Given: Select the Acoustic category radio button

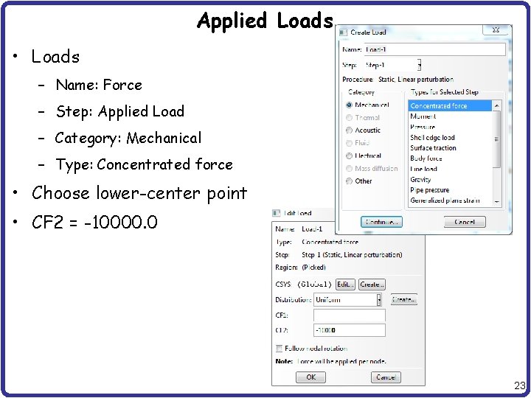Looking at the screenshot, I should [x=349, y=130].
